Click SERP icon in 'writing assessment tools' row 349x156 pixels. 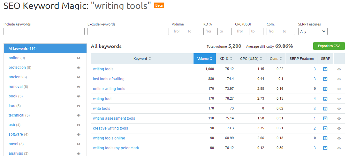325,118
